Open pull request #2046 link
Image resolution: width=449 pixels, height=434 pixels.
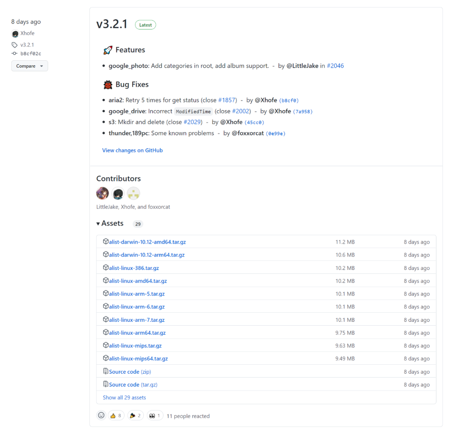click(336, 66)
